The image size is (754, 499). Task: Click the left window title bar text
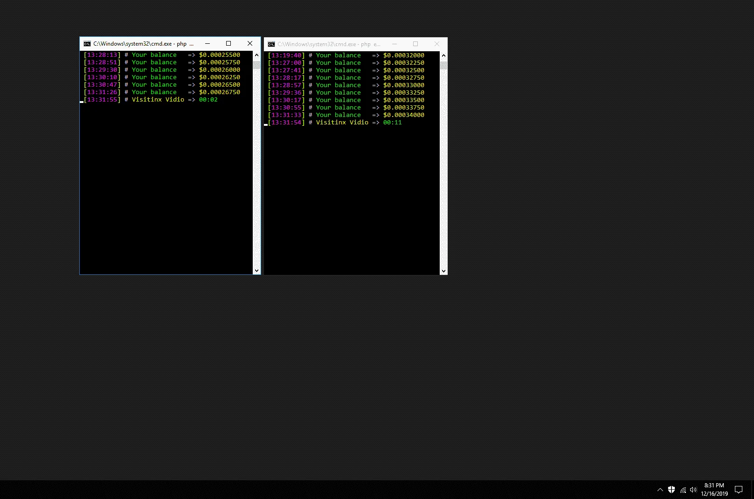coord(144,44)
